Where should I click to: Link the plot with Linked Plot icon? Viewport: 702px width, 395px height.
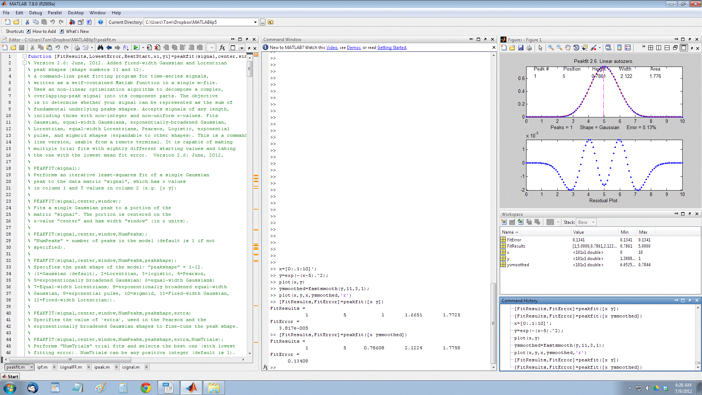point(608,48)
